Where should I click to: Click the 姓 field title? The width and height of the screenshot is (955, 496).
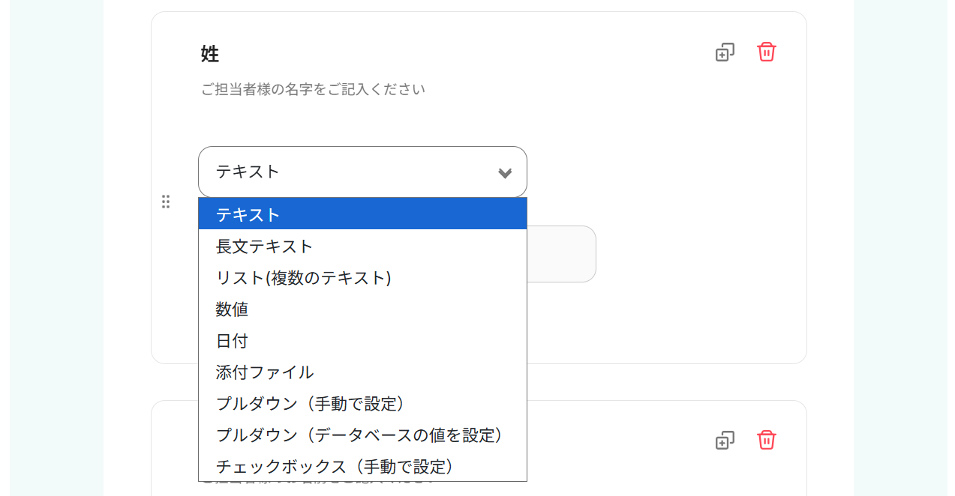[x=210, y=54]
